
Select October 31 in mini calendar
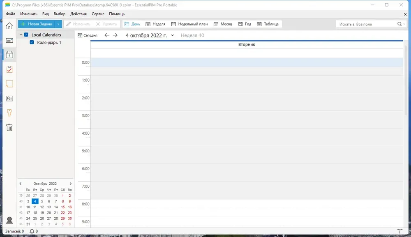pos(28,224)
